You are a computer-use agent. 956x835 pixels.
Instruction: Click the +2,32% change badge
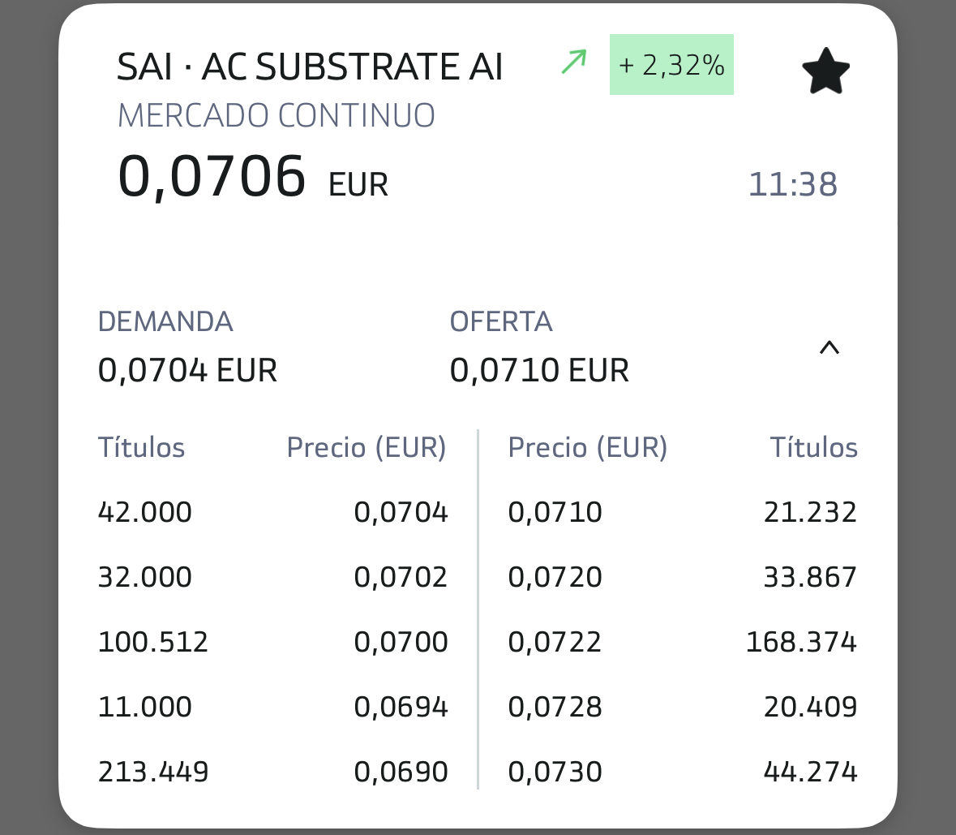tap(671, 65)
